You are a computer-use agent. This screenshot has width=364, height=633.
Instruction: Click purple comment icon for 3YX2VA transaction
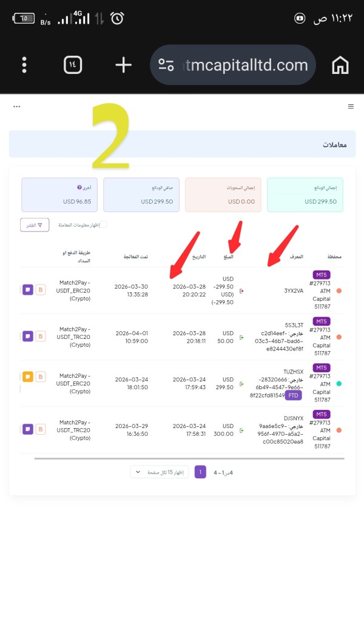click(28, 290)
